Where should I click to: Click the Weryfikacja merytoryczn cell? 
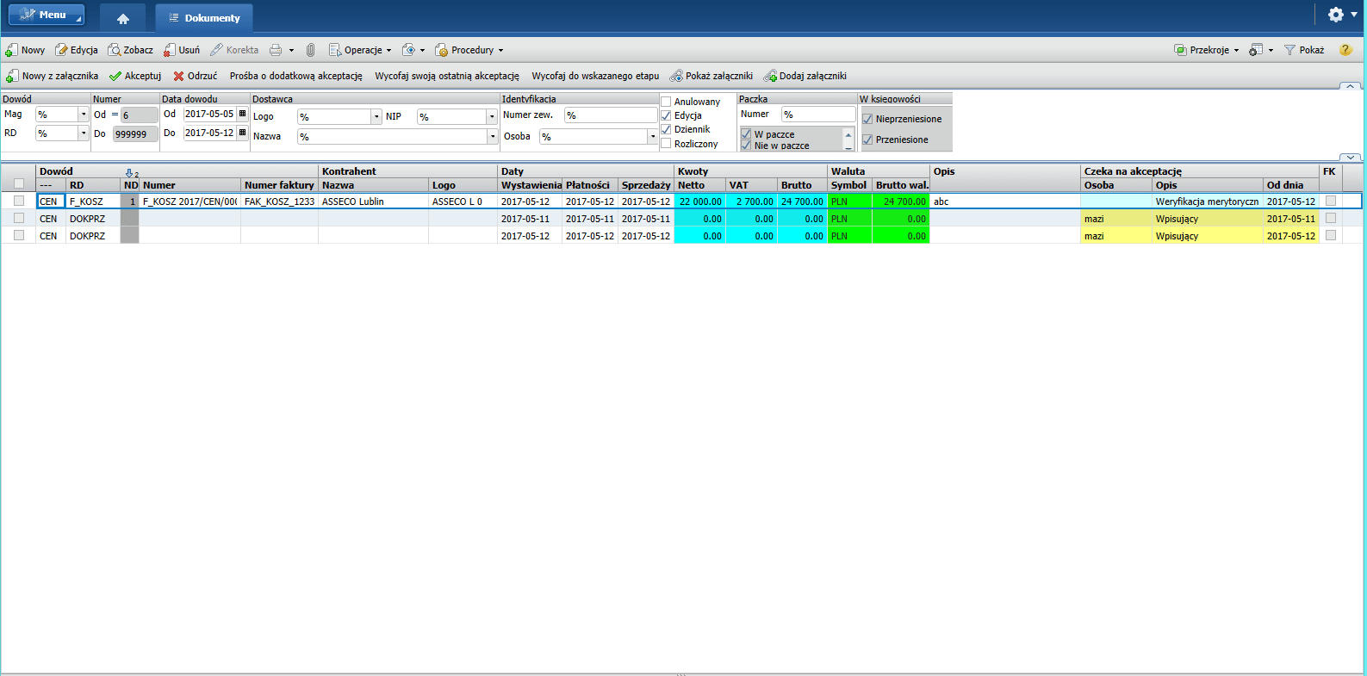pos(1208,202)
